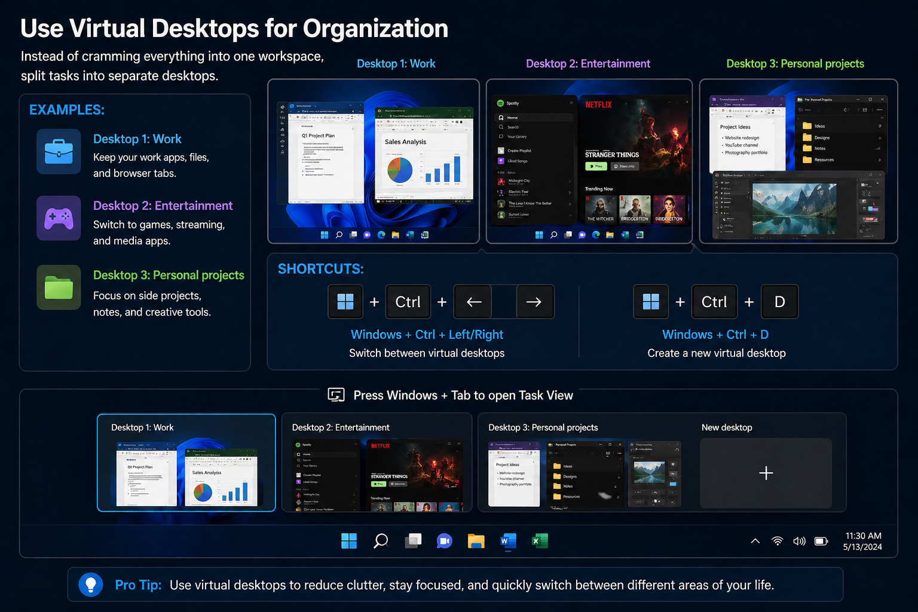Launch Chat from the bottom taskbar
This screenshot has width=918, height=612.
[444, 541]
